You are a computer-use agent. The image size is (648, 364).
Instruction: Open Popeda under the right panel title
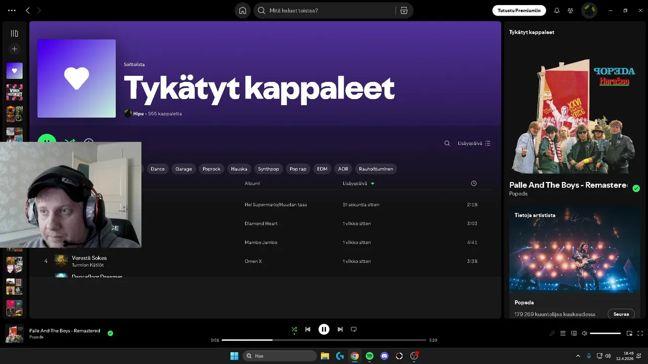coord(518,194)
